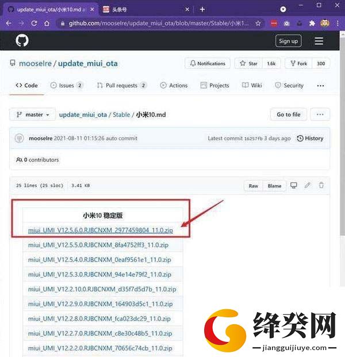
Task: Select the Code tab
Action: (x=26, y=86)
